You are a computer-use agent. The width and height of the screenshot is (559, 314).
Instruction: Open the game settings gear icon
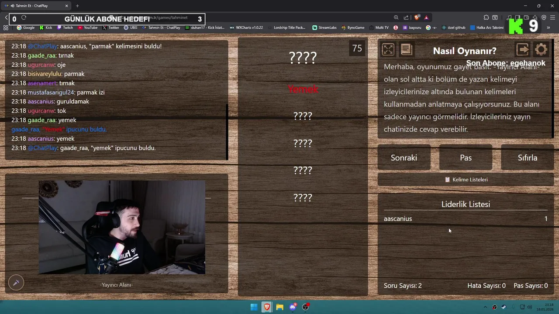pyautogui.click(x=541, y=49)
